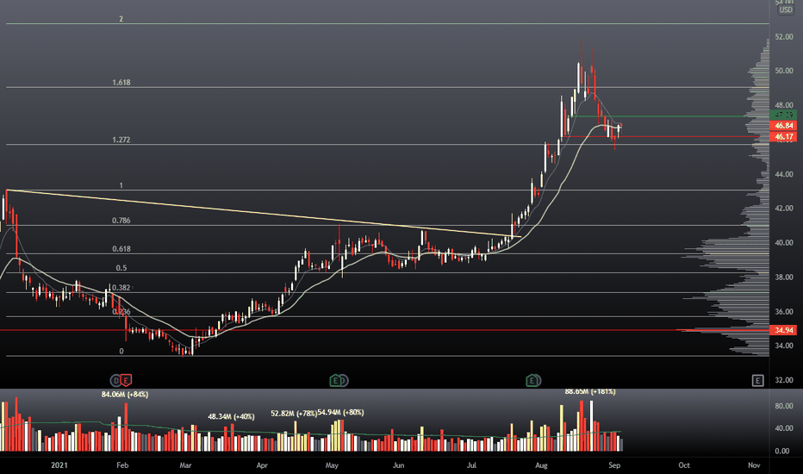Open the USD currency selector
The width and height of the screenshot is (803, 474).
click(786, 9)
